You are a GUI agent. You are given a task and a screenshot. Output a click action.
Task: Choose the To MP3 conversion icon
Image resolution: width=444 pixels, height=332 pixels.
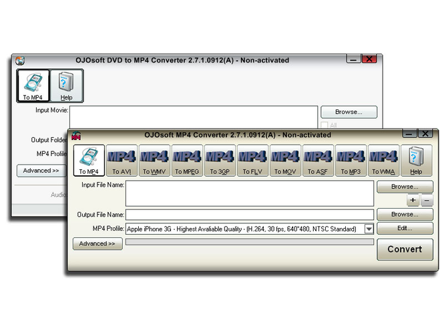click(x=351, y=161)
